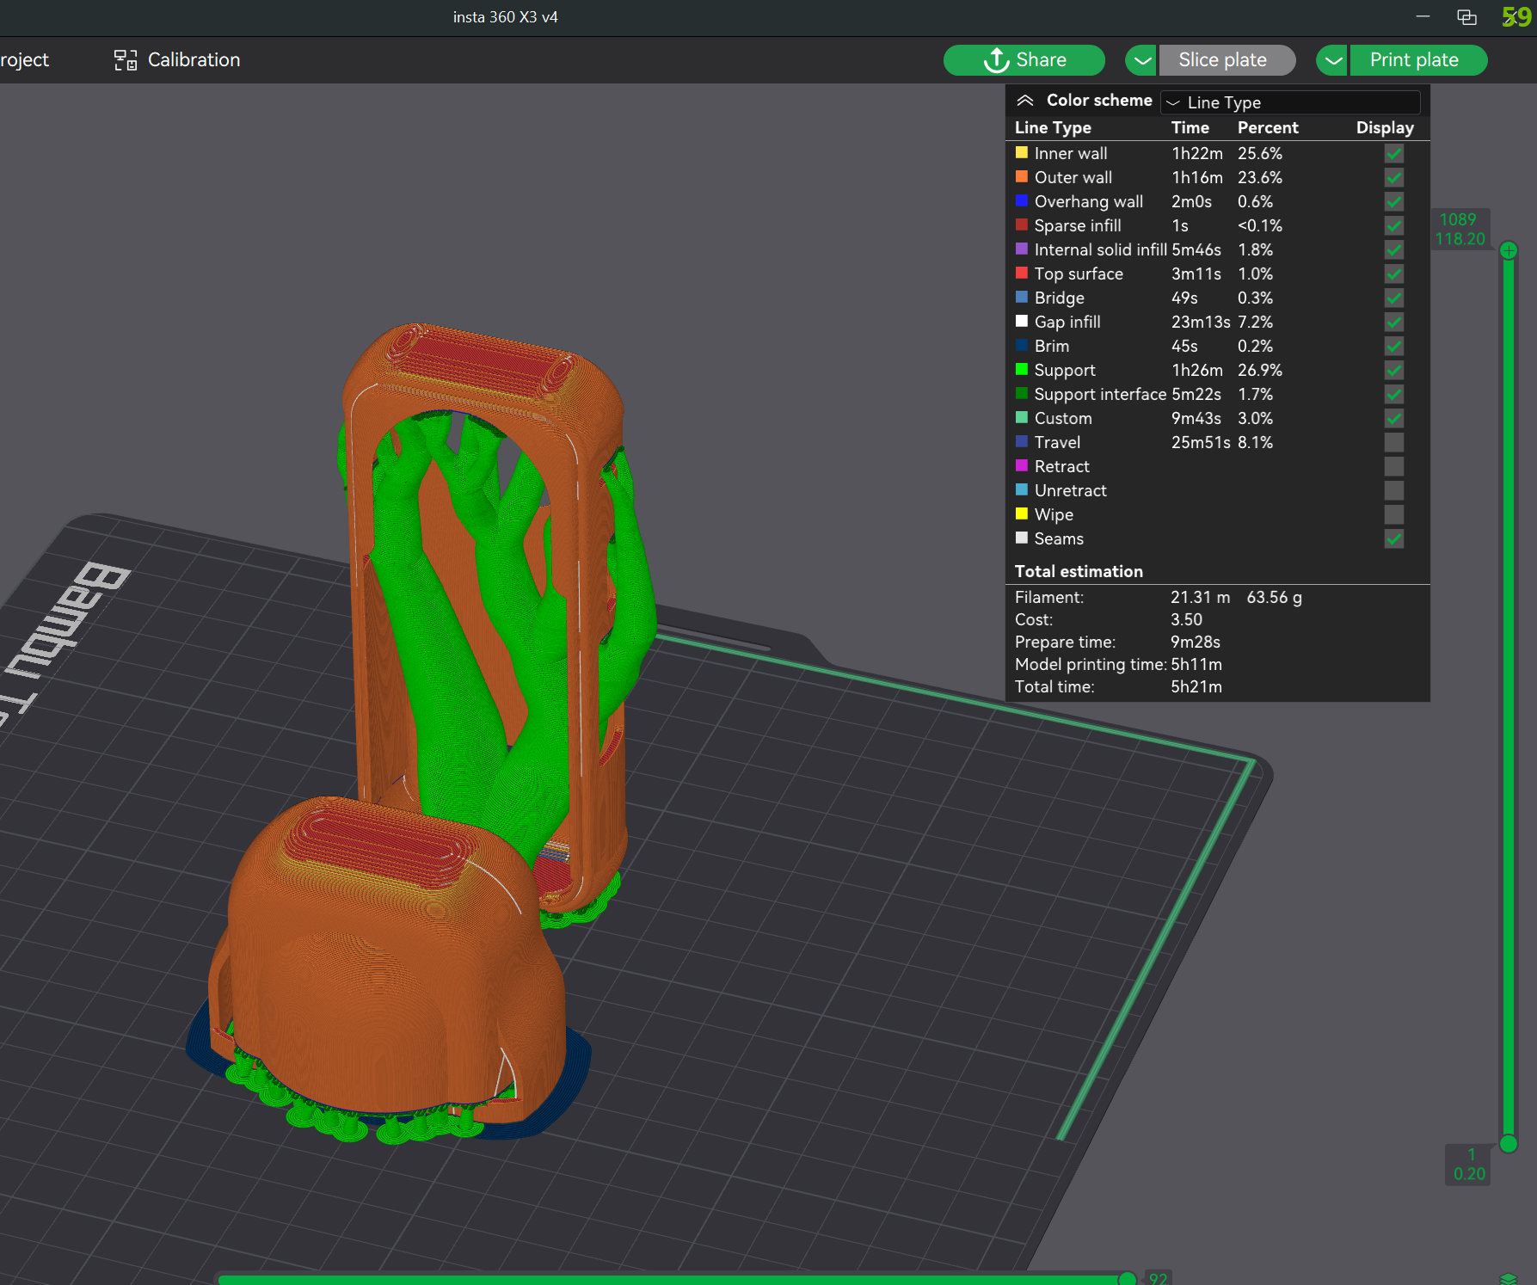The image size is (1537, 1285).
Task: Enable Retract display checkbox
Action: click(x=1394, y=466)
